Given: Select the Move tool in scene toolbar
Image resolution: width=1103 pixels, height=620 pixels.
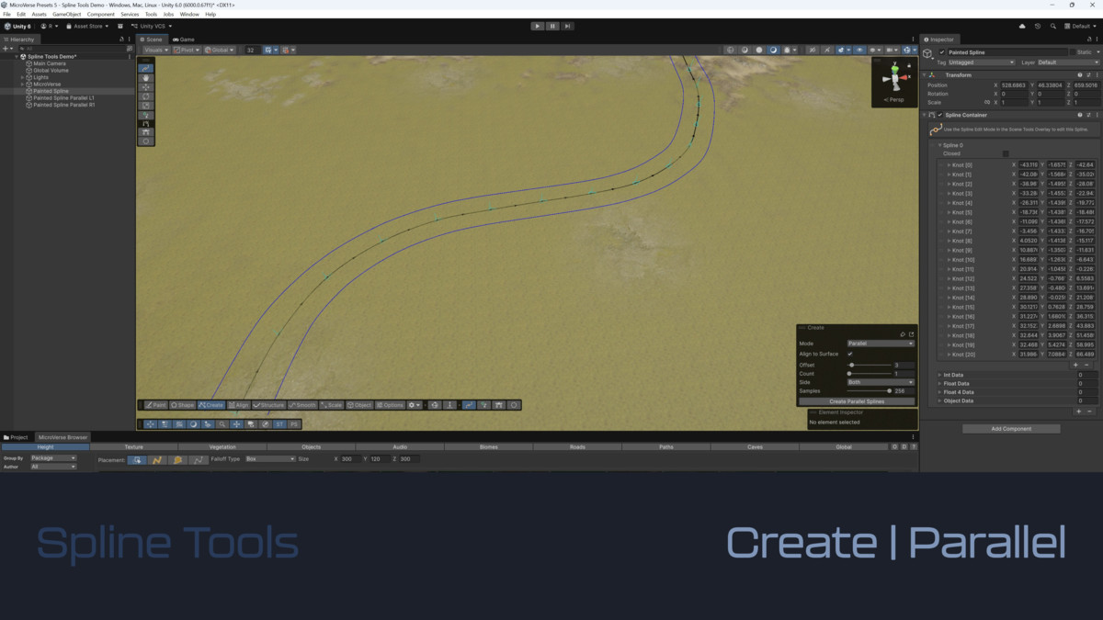Looking at the screenshot, I should pos(145,87).
